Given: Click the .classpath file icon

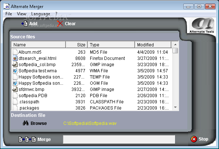Looking at the screenshot, I should click(15, 102).
